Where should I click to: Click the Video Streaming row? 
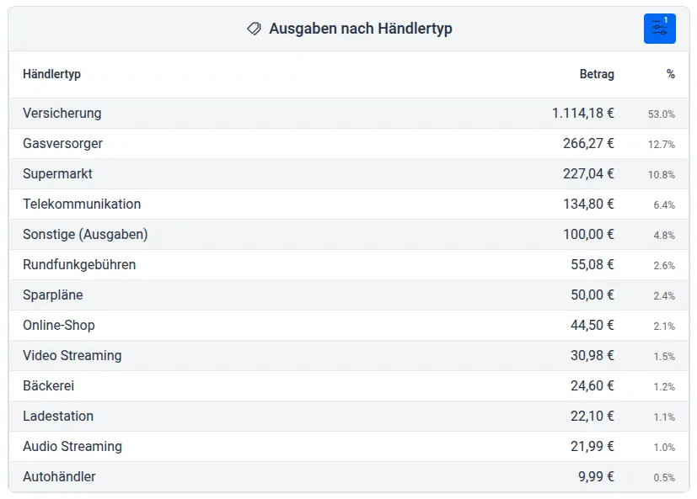[337, 355]
